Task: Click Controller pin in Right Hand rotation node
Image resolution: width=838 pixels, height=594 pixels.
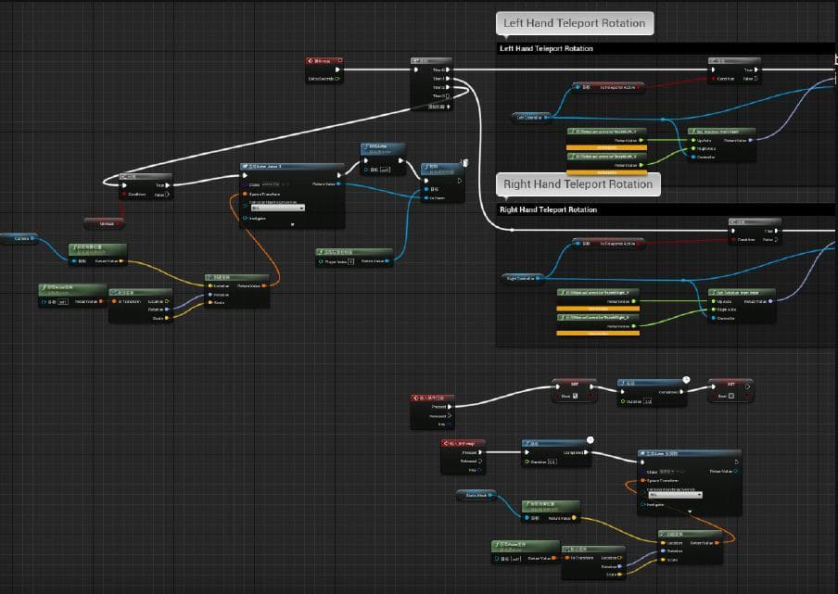Action: pos(713,318)
